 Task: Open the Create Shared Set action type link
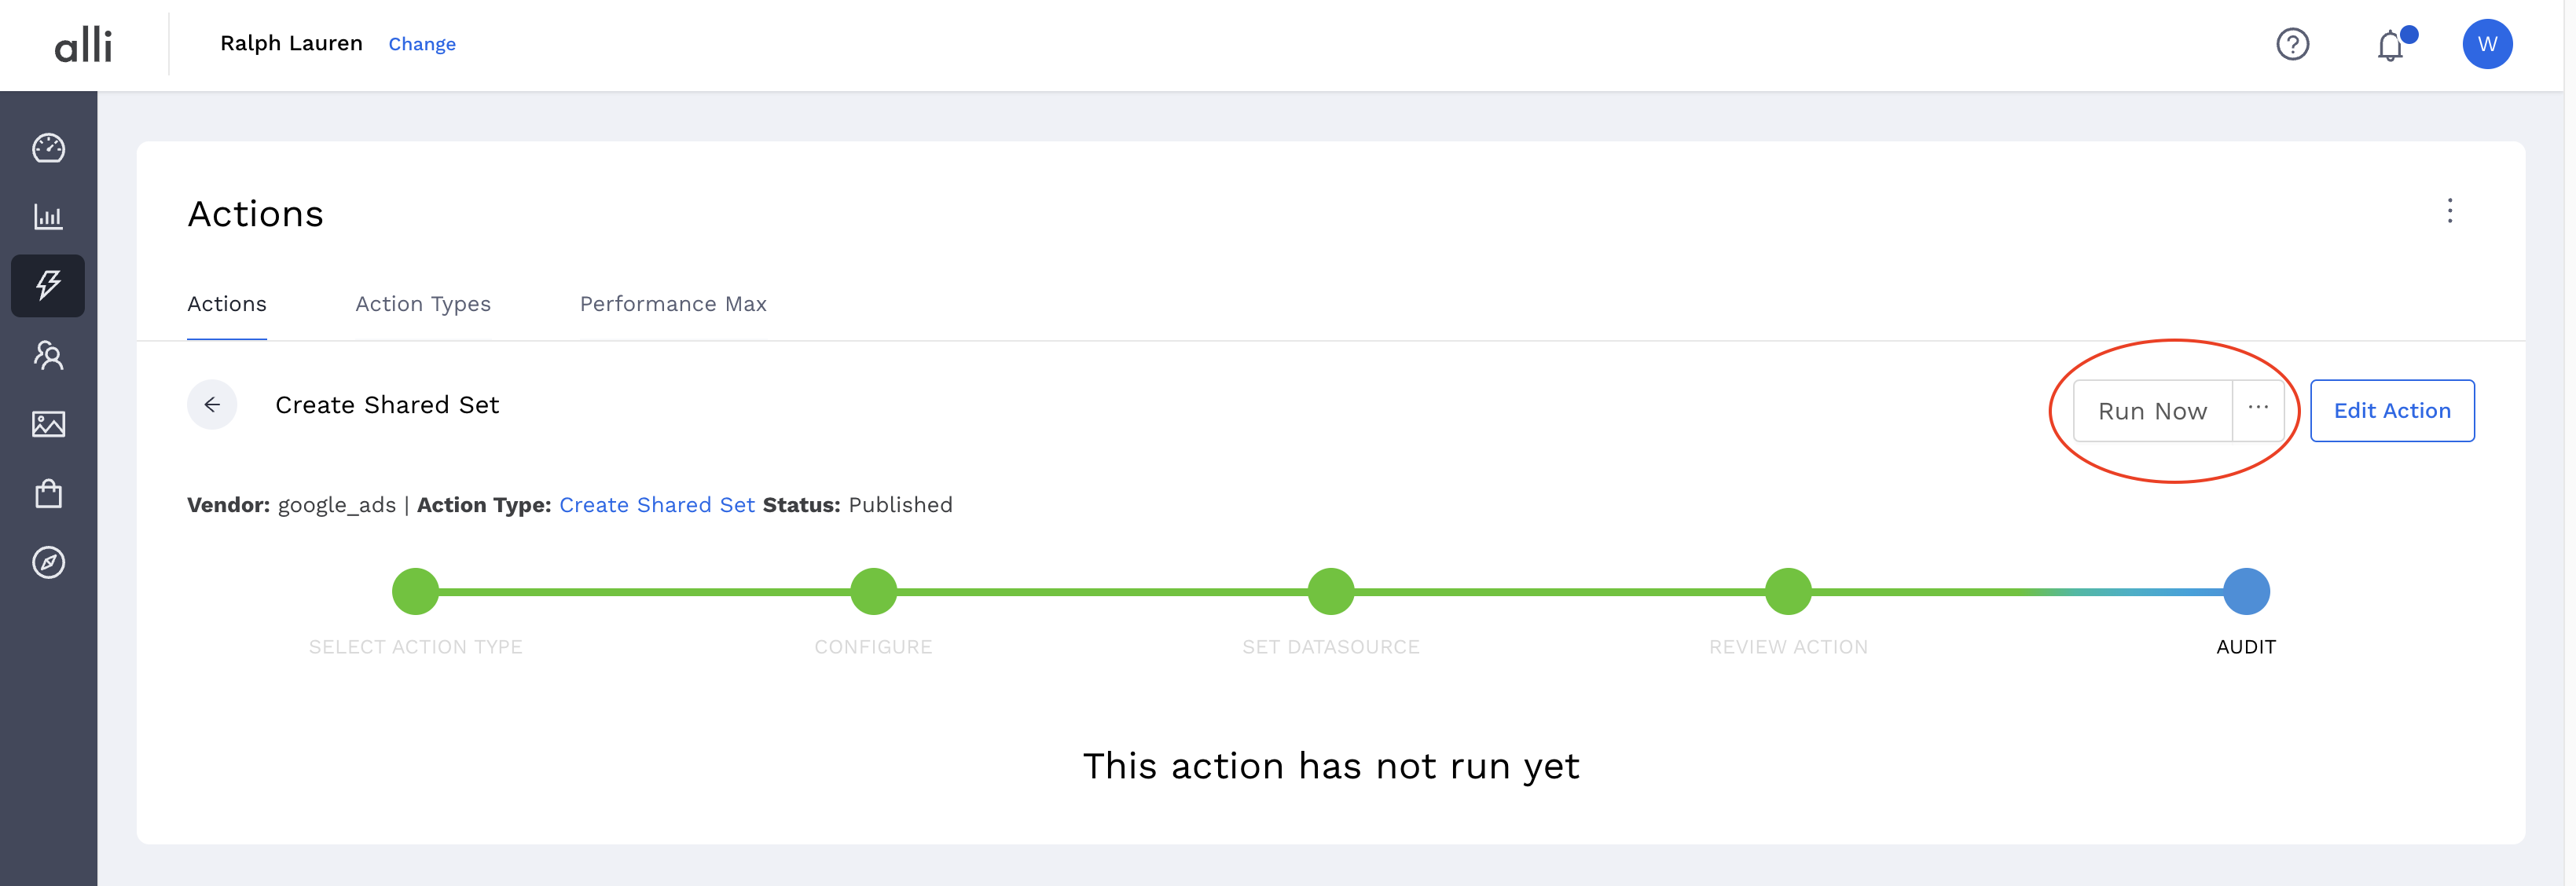(x=656, y=505)
